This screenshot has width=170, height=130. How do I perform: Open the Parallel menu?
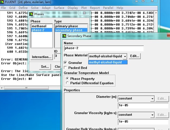(108, 8)
